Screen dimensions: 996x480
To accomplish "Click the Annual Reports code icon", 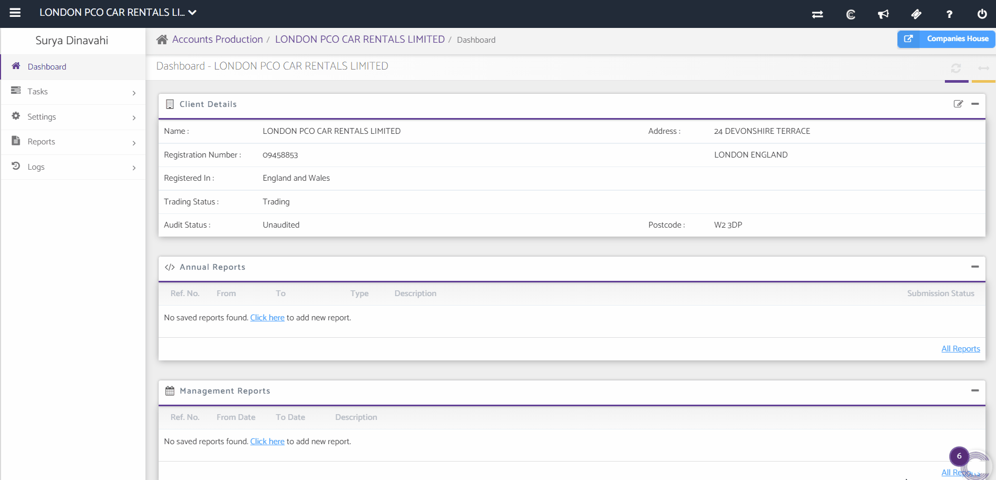I will pos(170,267).
